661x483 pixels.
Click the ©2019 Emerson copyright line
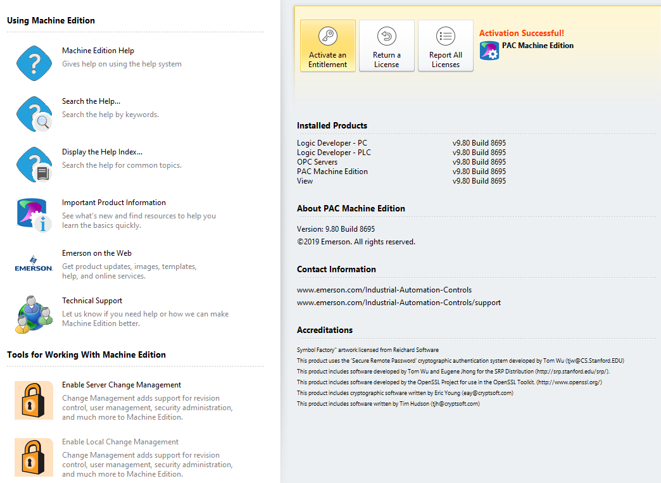[356, 242]
